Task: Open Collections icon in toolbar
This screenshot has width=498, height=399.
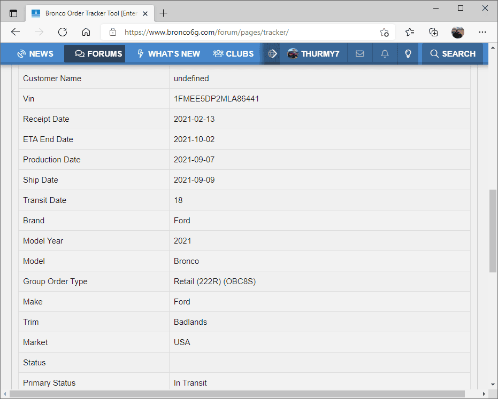Action: click(433, 32)
